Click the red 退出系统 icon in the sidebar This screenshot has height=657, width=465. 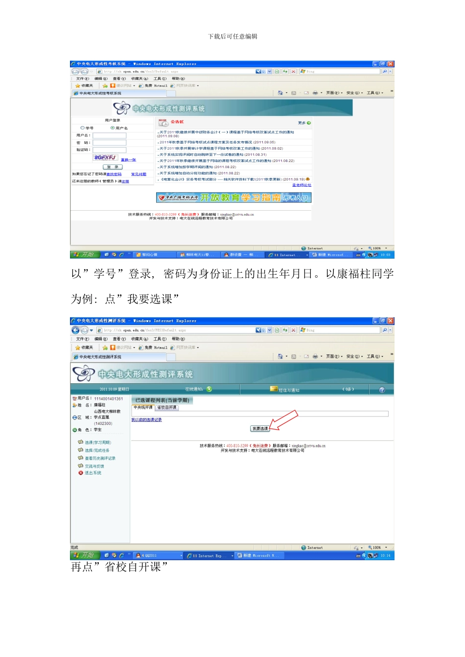pos(81,473)
